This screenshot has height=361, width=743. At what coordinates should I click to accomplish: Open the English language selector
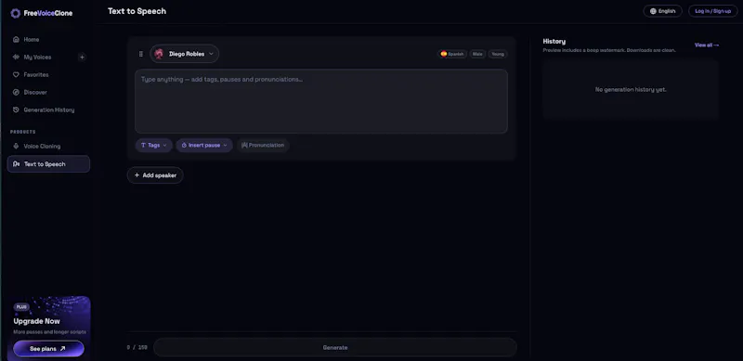pyautogui.click(x=662, y=11)
